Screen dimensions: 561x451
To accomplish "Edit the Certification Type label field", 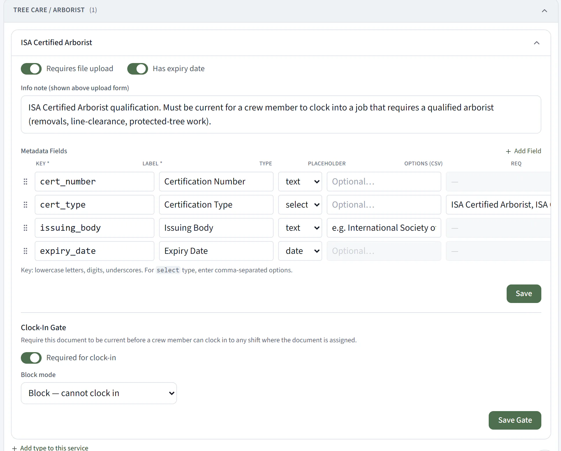I will [x=216, y=205].
